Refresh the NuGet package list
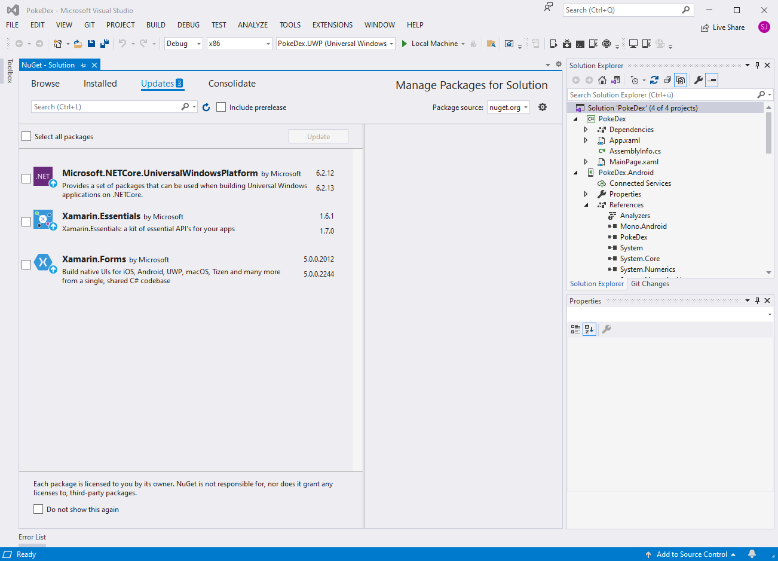 click(206, 107)
